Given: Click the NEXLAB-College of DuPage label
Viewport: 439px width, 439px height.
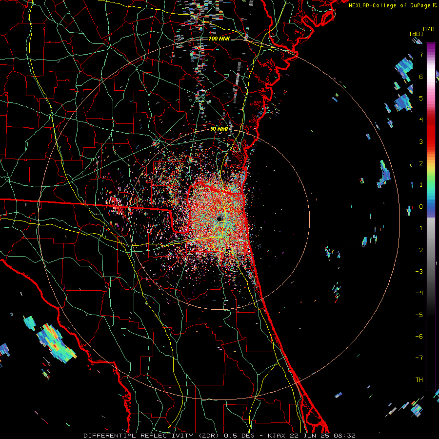Looking at the screenshot, I should (389, 5).
